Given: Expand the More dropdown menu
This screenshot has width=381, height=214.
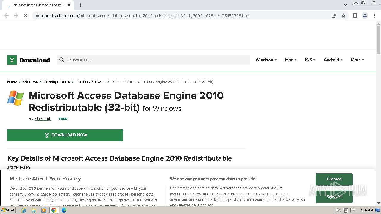Looking at the screenshot, I should 357,60.
